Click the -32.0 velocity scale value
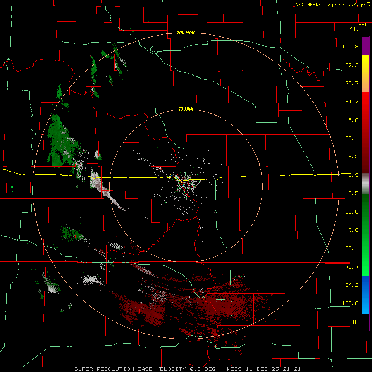This screenshot has height=372, width=372. click(350, 212)
